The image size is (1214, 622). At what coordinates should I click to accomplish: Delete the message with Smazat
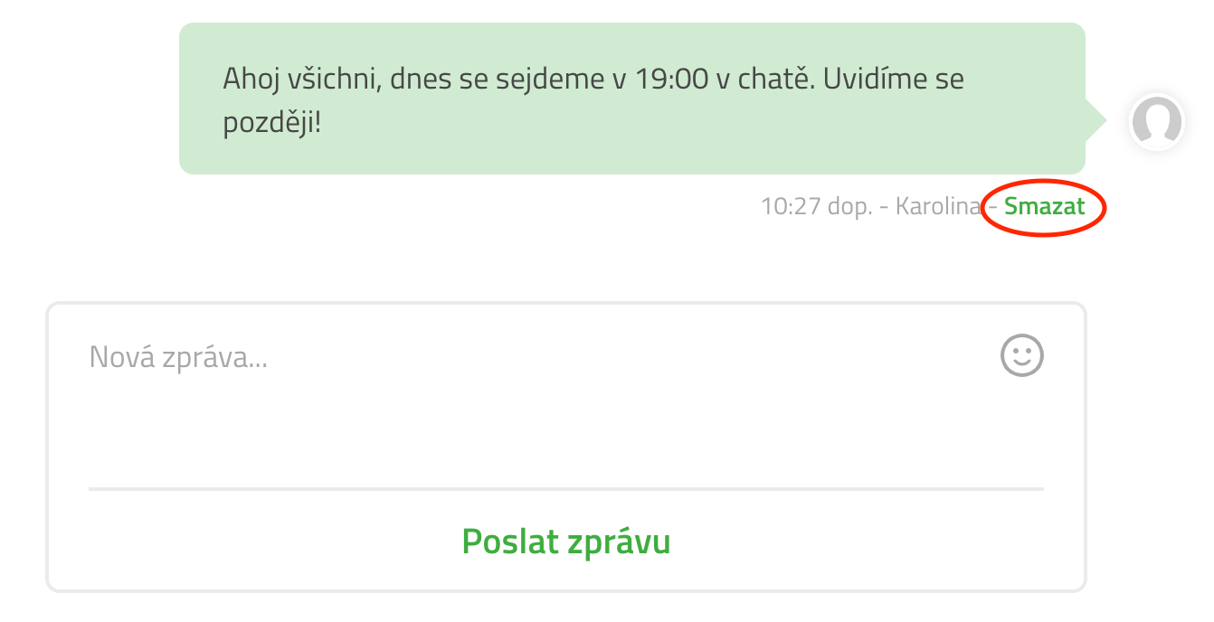1045,206
